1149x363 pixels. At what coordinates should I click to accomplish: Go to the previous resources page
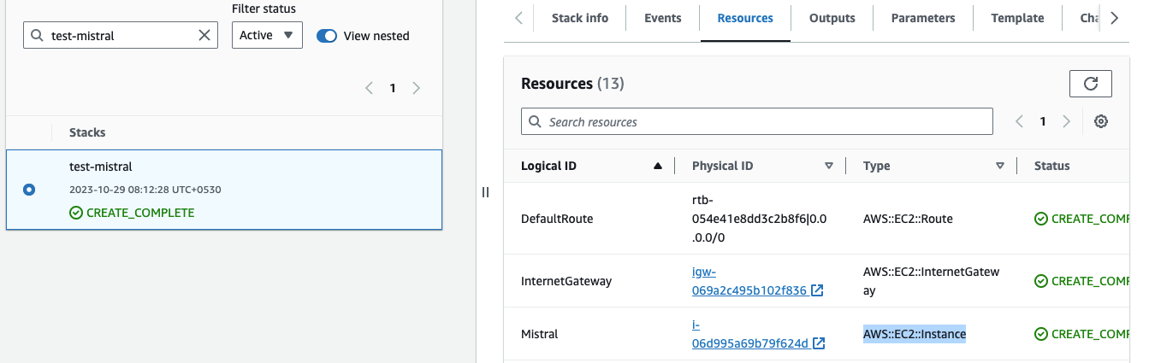pos(1019,121)
